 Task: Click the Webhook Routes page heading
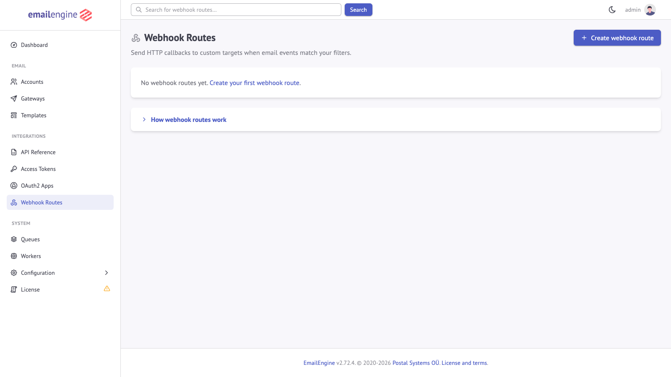click(x=180, y=38)
